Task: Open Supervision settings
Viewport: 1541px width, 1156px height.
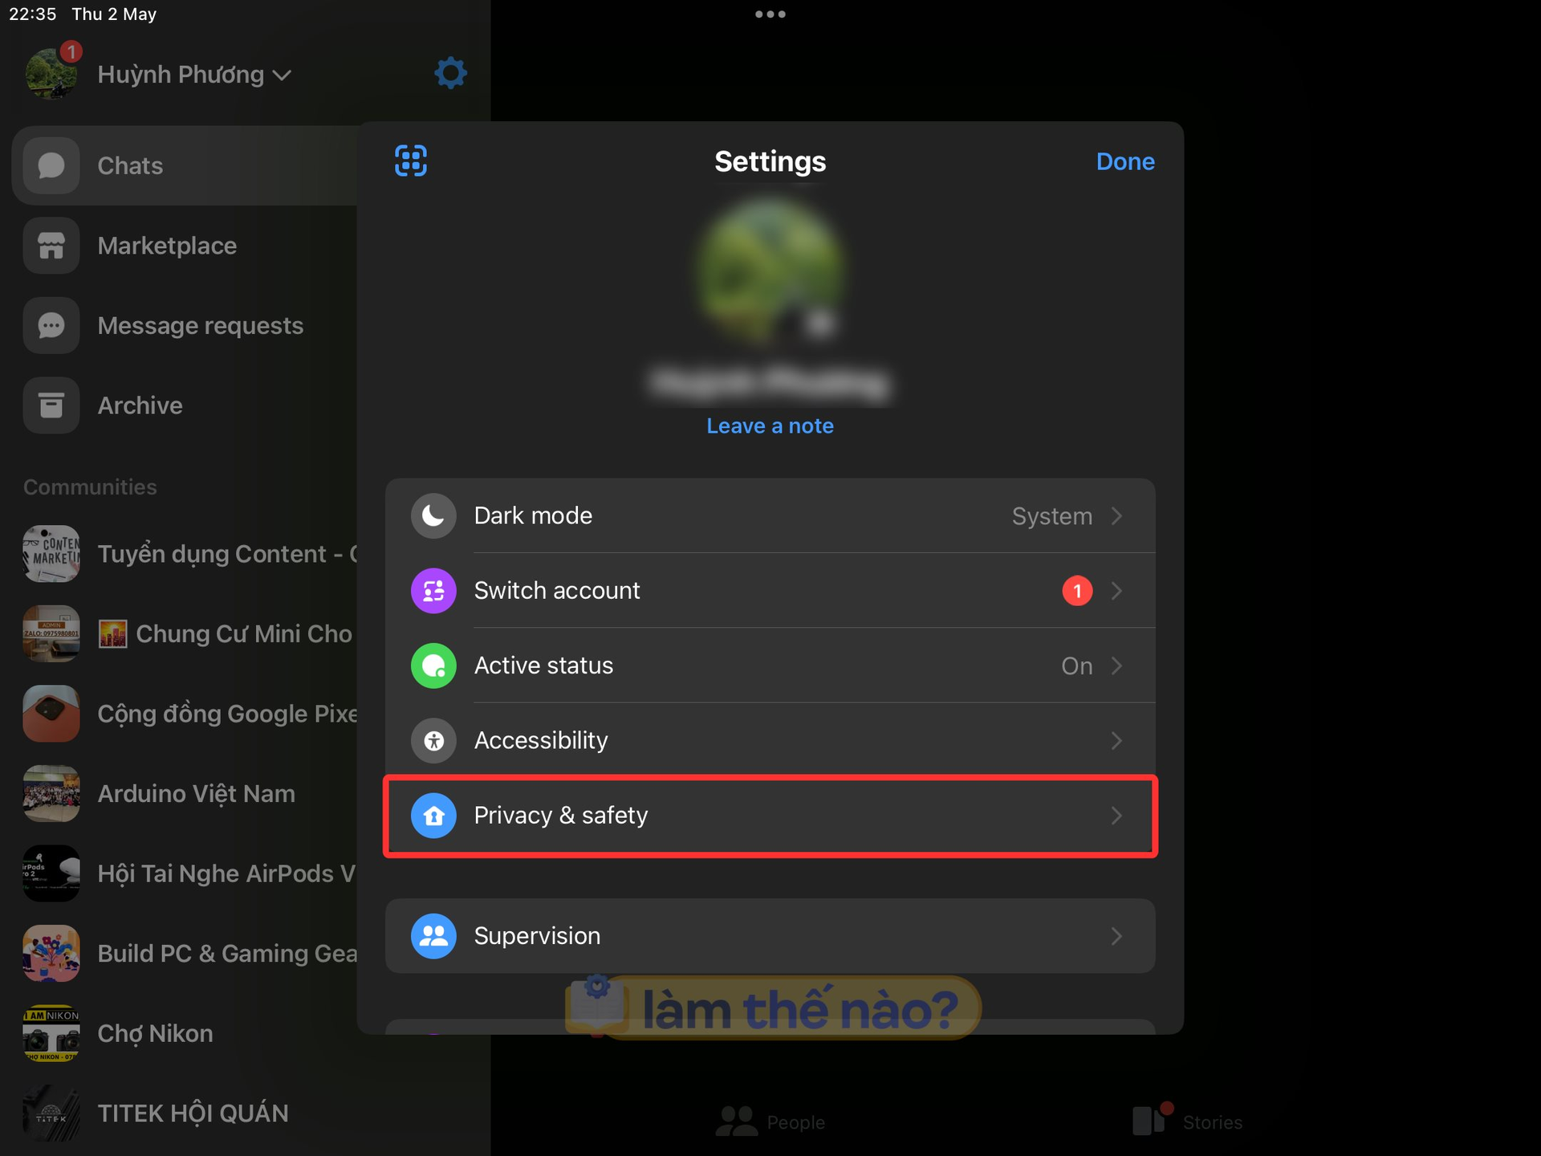Action: [x=770, y=935]
